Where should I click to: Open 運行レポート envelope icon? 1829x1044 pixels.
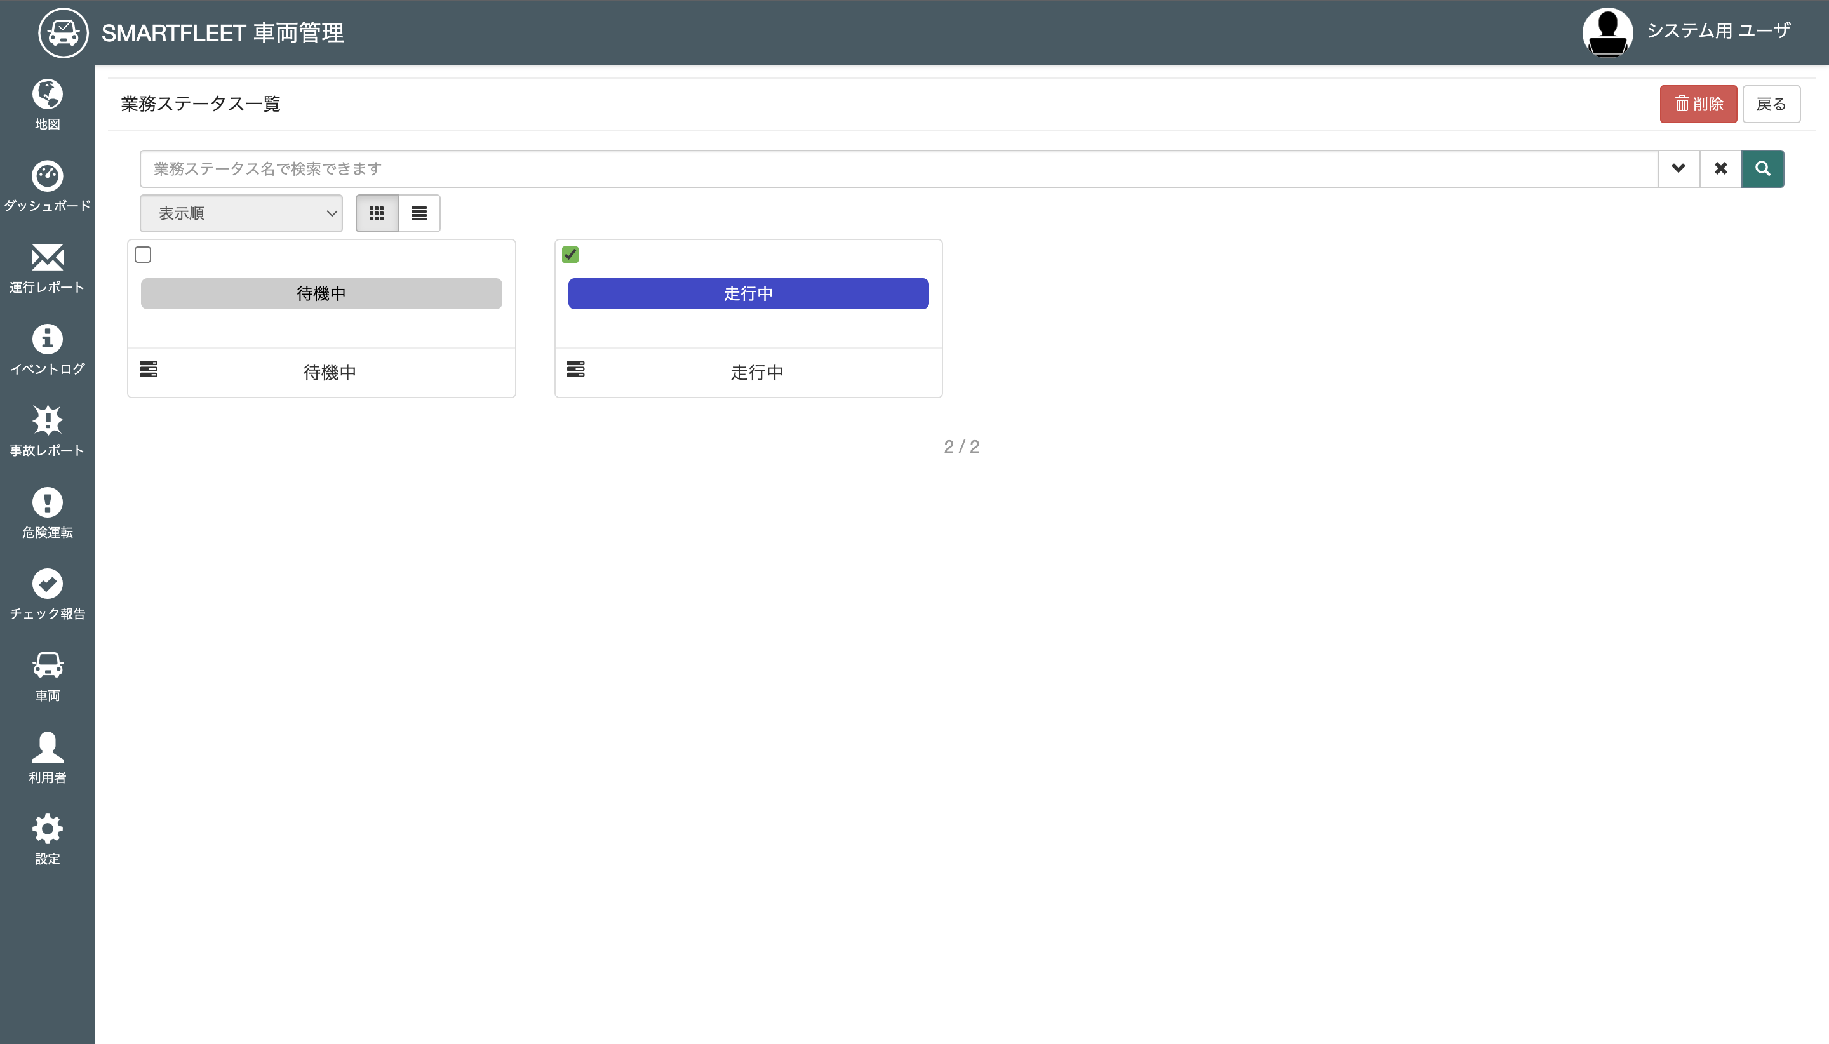pos(48,257)
